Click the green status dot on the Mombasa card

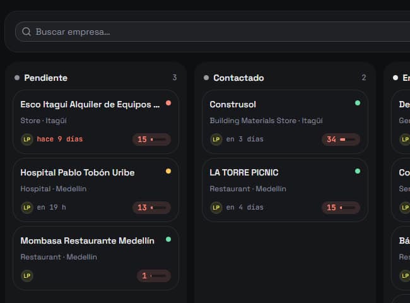click(x=168, y=239)
